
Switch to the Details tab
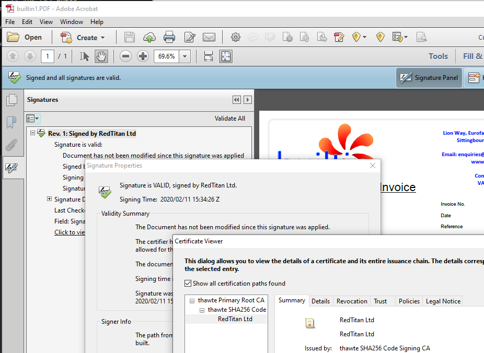[x=320, y=301]
